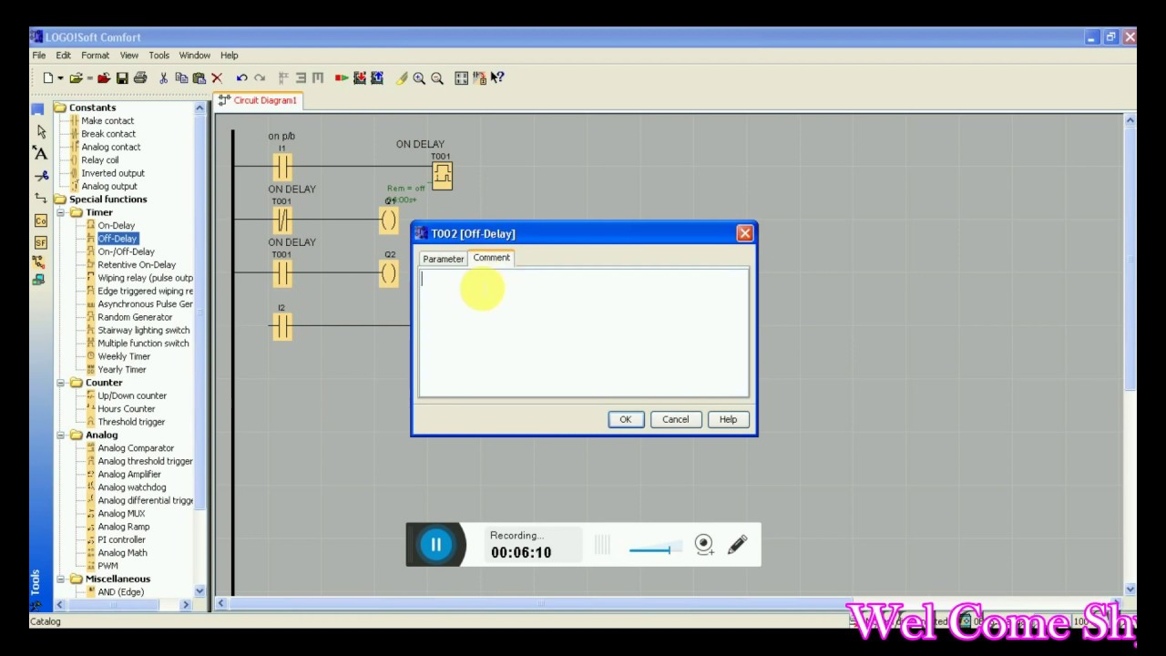The image size is (1166, 656).
Task: Open the recorder pencil annotation tool
Action: [x=738, y=545]
